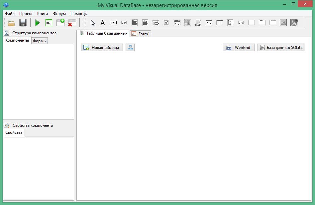Screen dimensions: 315x205
Task: Open the Файл menu
Action: (10, 14)
